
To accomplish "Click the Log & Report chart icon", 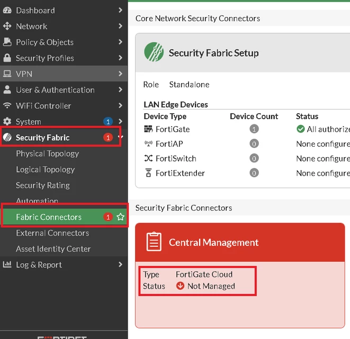I will point(7,264).
